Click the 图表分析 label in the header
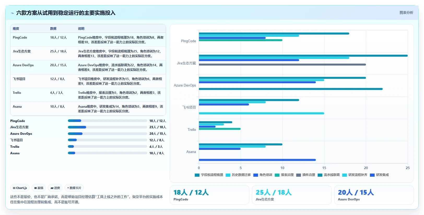Image resolution: width=424 pixels, height=215 pixels. 406,13
